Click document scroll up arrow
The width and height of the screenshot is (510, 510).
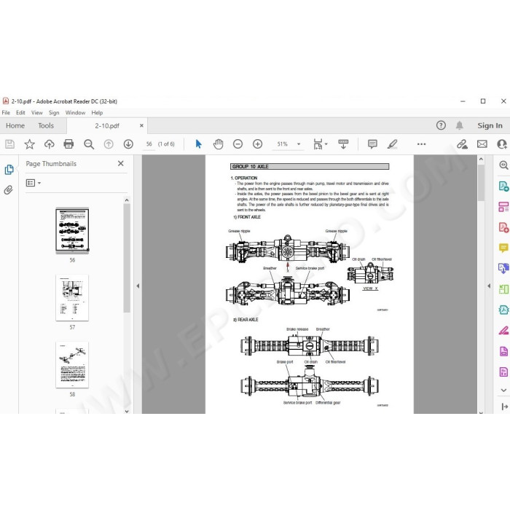pos(481,159)
